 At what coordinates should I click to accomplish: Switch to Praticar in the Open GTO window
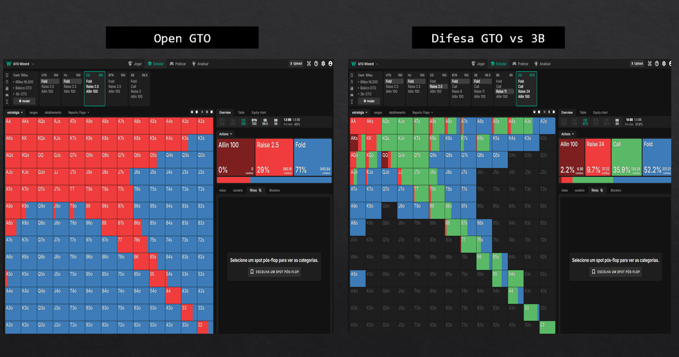(178, 64)
